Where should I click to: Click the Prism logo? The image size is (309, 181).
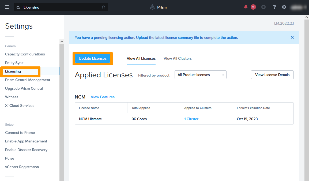point(158,7)
